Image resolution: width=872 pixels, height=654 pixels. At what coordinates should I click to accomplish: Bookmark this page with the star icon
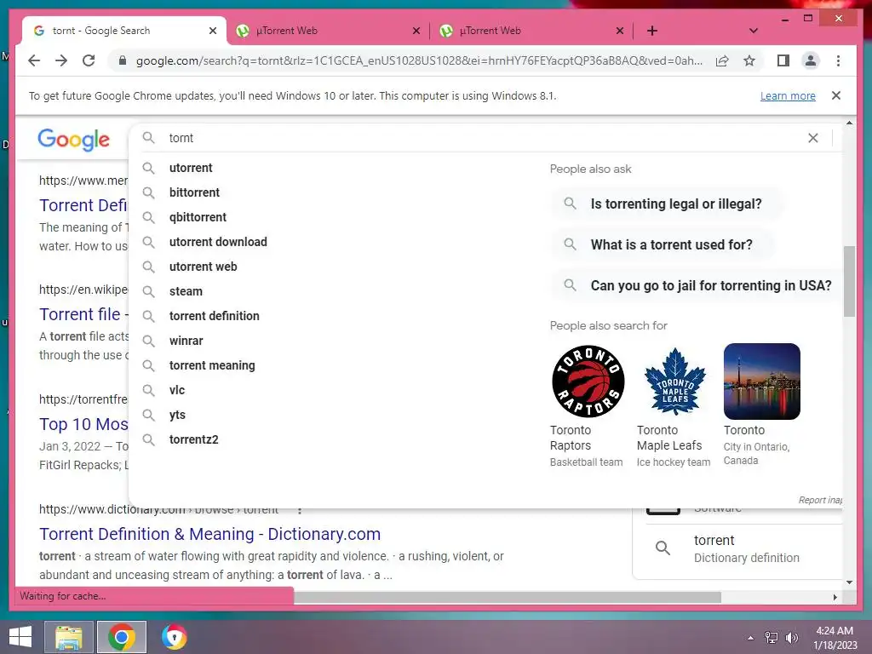click(749, 60)
